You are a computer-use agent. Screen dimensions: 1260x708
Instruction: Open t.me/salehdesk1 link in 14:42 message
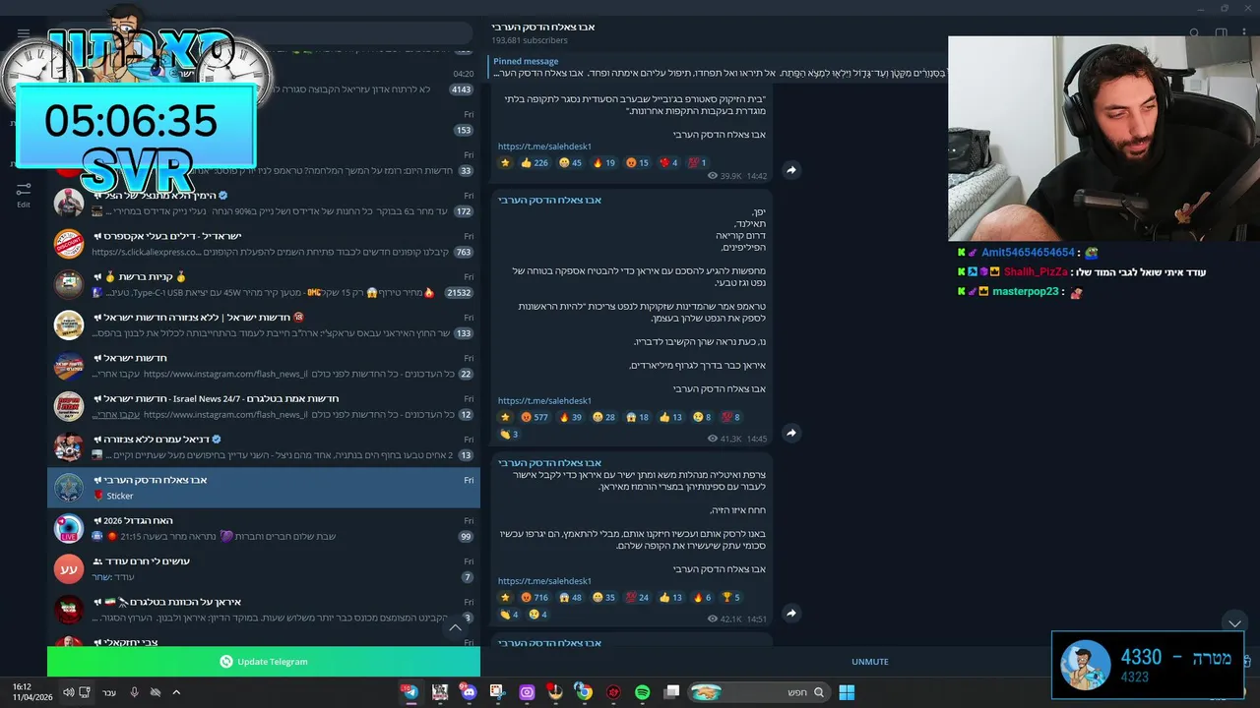coord(544,147)
